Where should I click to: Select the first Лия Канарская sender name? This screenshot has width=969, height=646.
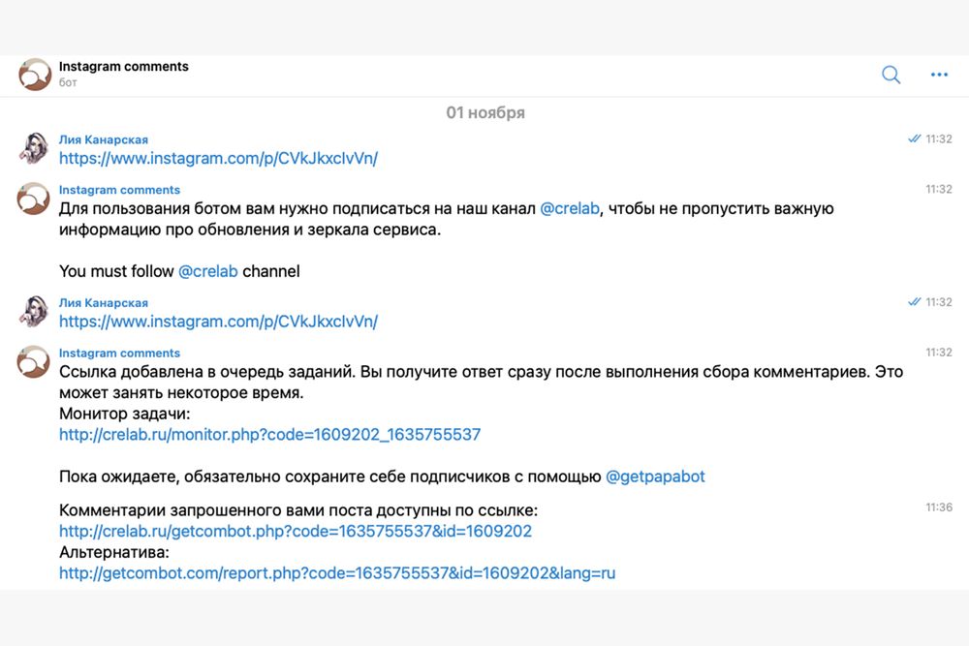[x=104, y=139]
